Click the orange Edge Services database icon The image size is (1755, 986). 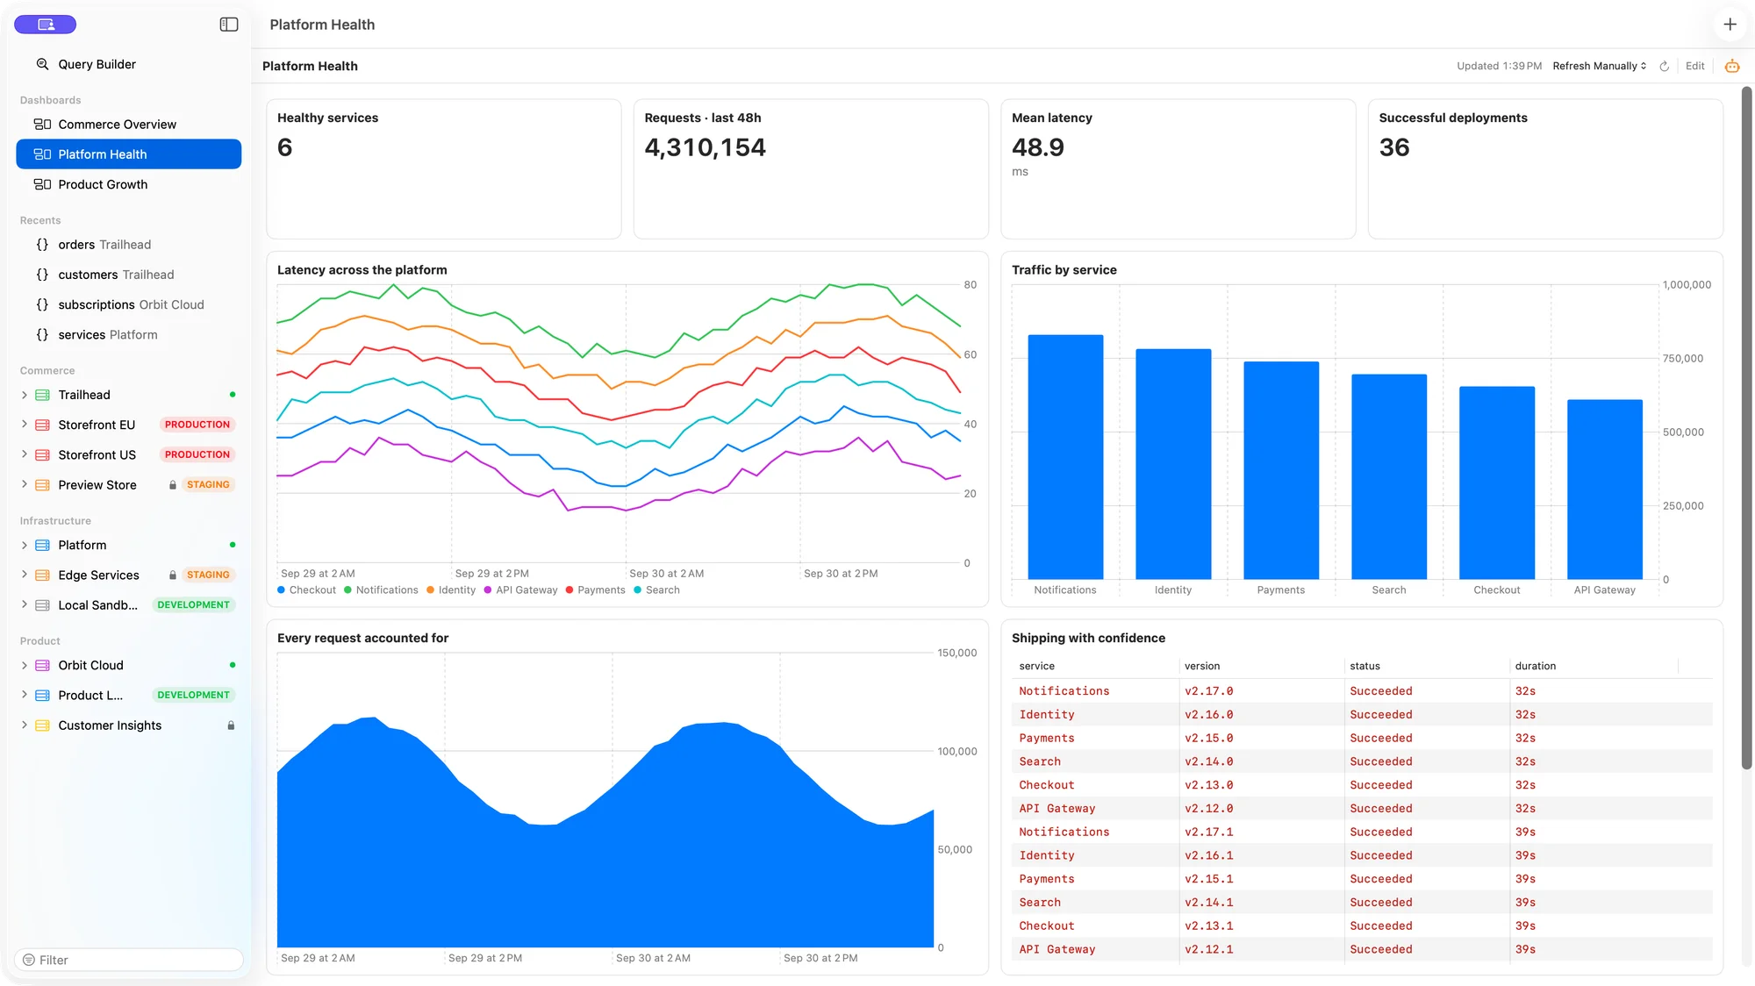click(x=42, y=575)
